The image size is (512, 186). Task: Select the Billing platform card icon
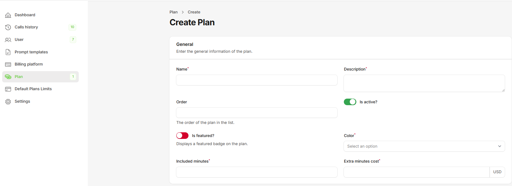pyautogui.click(x=8, y=64)
